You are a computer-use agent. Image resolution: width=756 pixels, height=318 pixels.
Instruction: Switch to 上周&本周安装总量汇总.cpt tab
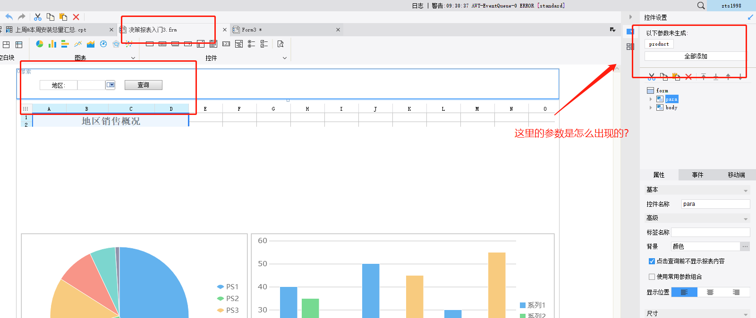coord(51,30)
